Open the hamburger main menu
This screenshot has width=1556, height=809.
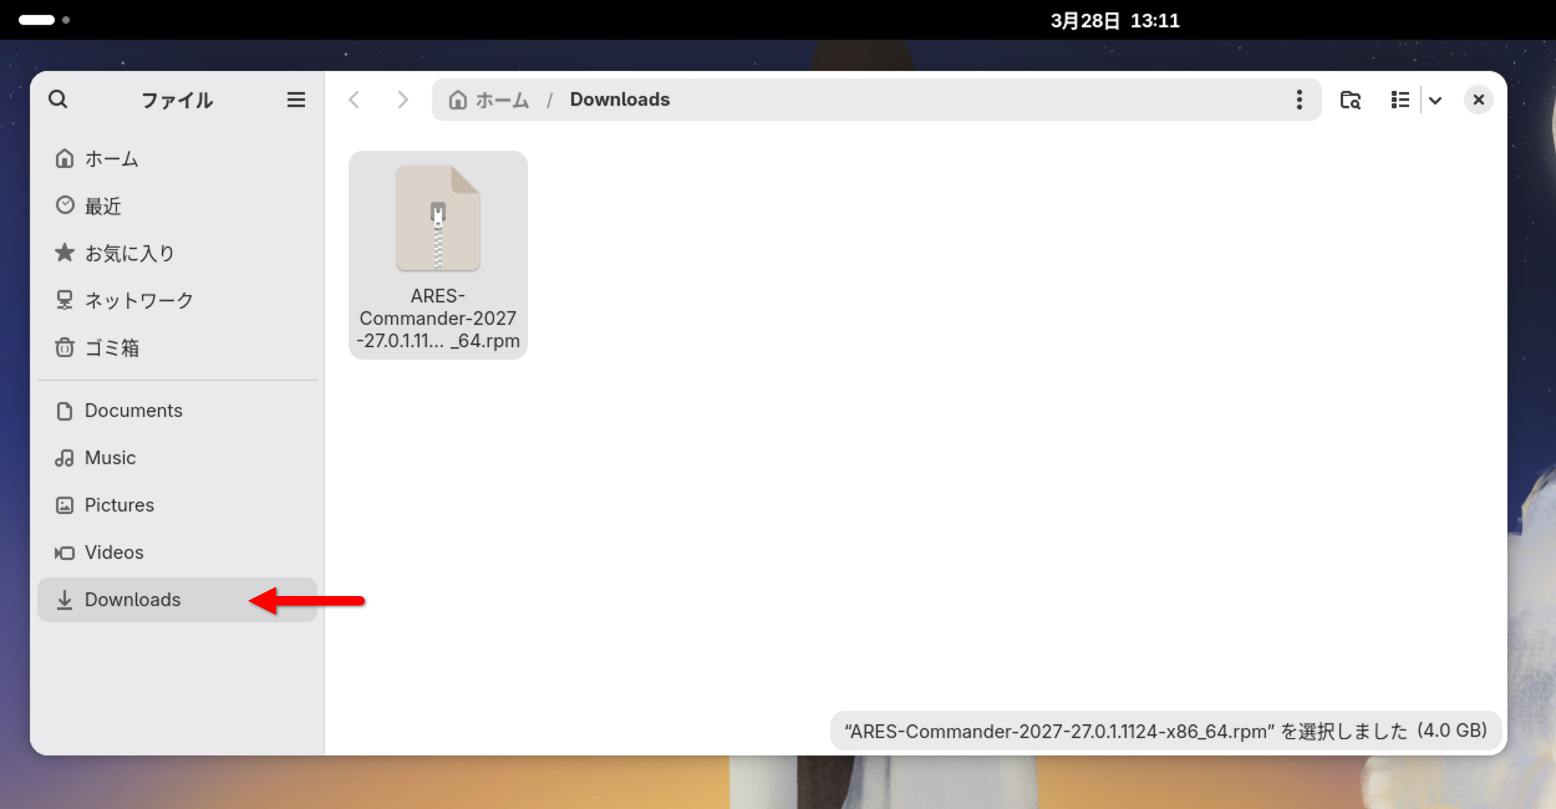pos(296,100)
